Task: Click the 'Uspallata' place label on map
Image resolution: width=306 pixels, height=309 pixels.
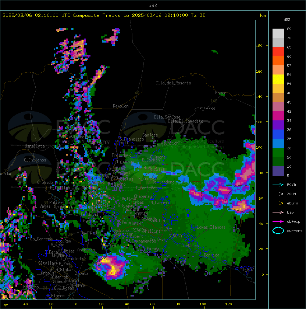Action: [x=35, y=146]
